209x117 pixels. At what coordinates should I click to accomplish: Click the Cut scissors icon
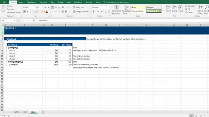(x=8, y=6)
